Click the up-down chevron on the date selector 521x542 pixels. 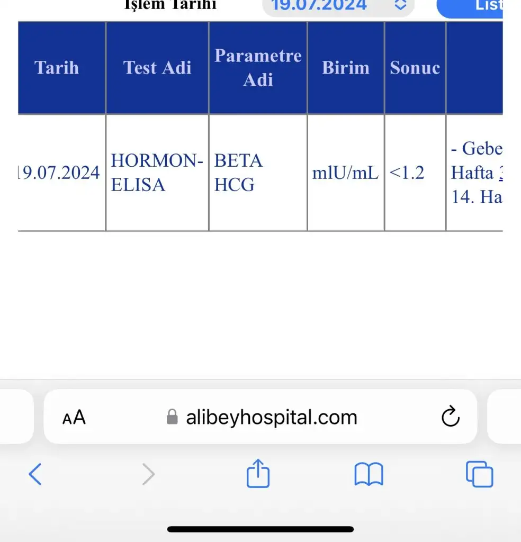click(x=401, y=5)
